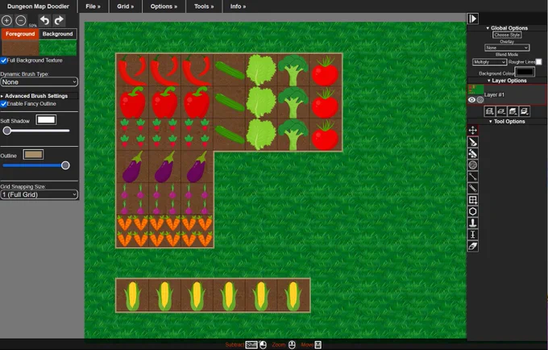This screenshot has height=350, width=548.
Task: Open the black Background Colour swatch
Action: pos(525,72)
